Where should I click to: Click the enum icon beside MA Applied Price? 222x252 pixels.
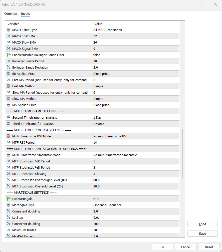click(8, 105)
